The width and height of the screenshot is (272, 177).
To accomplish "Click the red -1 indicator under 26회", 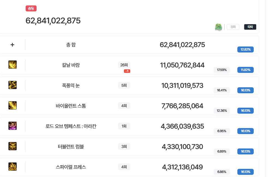I will coord(127,71).
